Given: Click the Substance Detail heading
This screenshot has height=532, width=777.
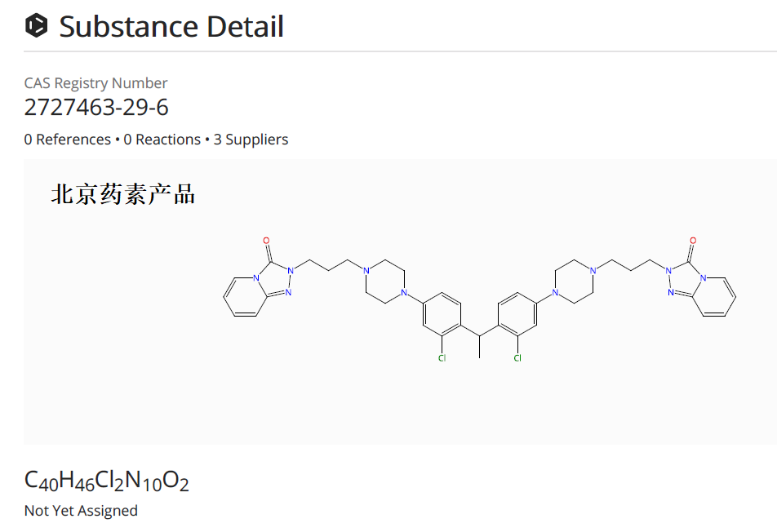Looking at the screenshot, I should coord(171,27).
